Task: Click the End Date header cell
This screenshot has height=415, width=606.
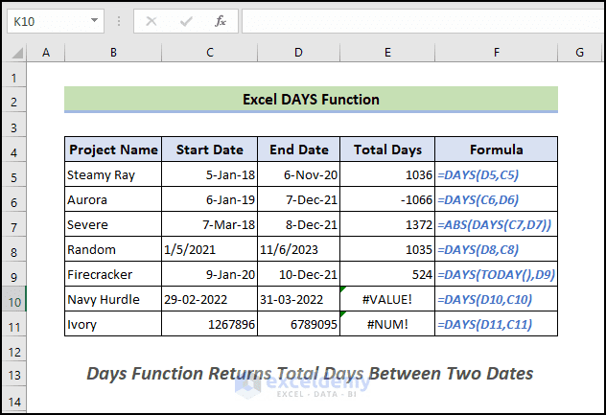Action: point(299,150)
